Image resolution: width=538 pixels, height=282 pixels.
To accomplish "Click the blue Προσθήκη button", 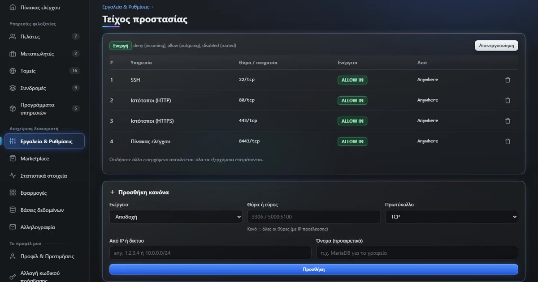I will pyautogui.click(x=314, y=269).
